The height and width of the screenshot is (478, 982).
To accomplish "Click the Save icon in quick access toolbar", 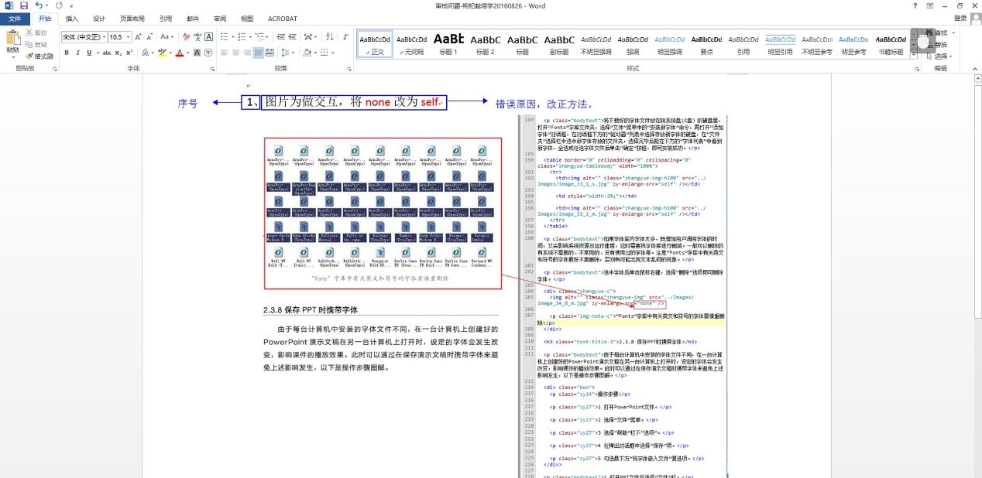I will 23,5.
